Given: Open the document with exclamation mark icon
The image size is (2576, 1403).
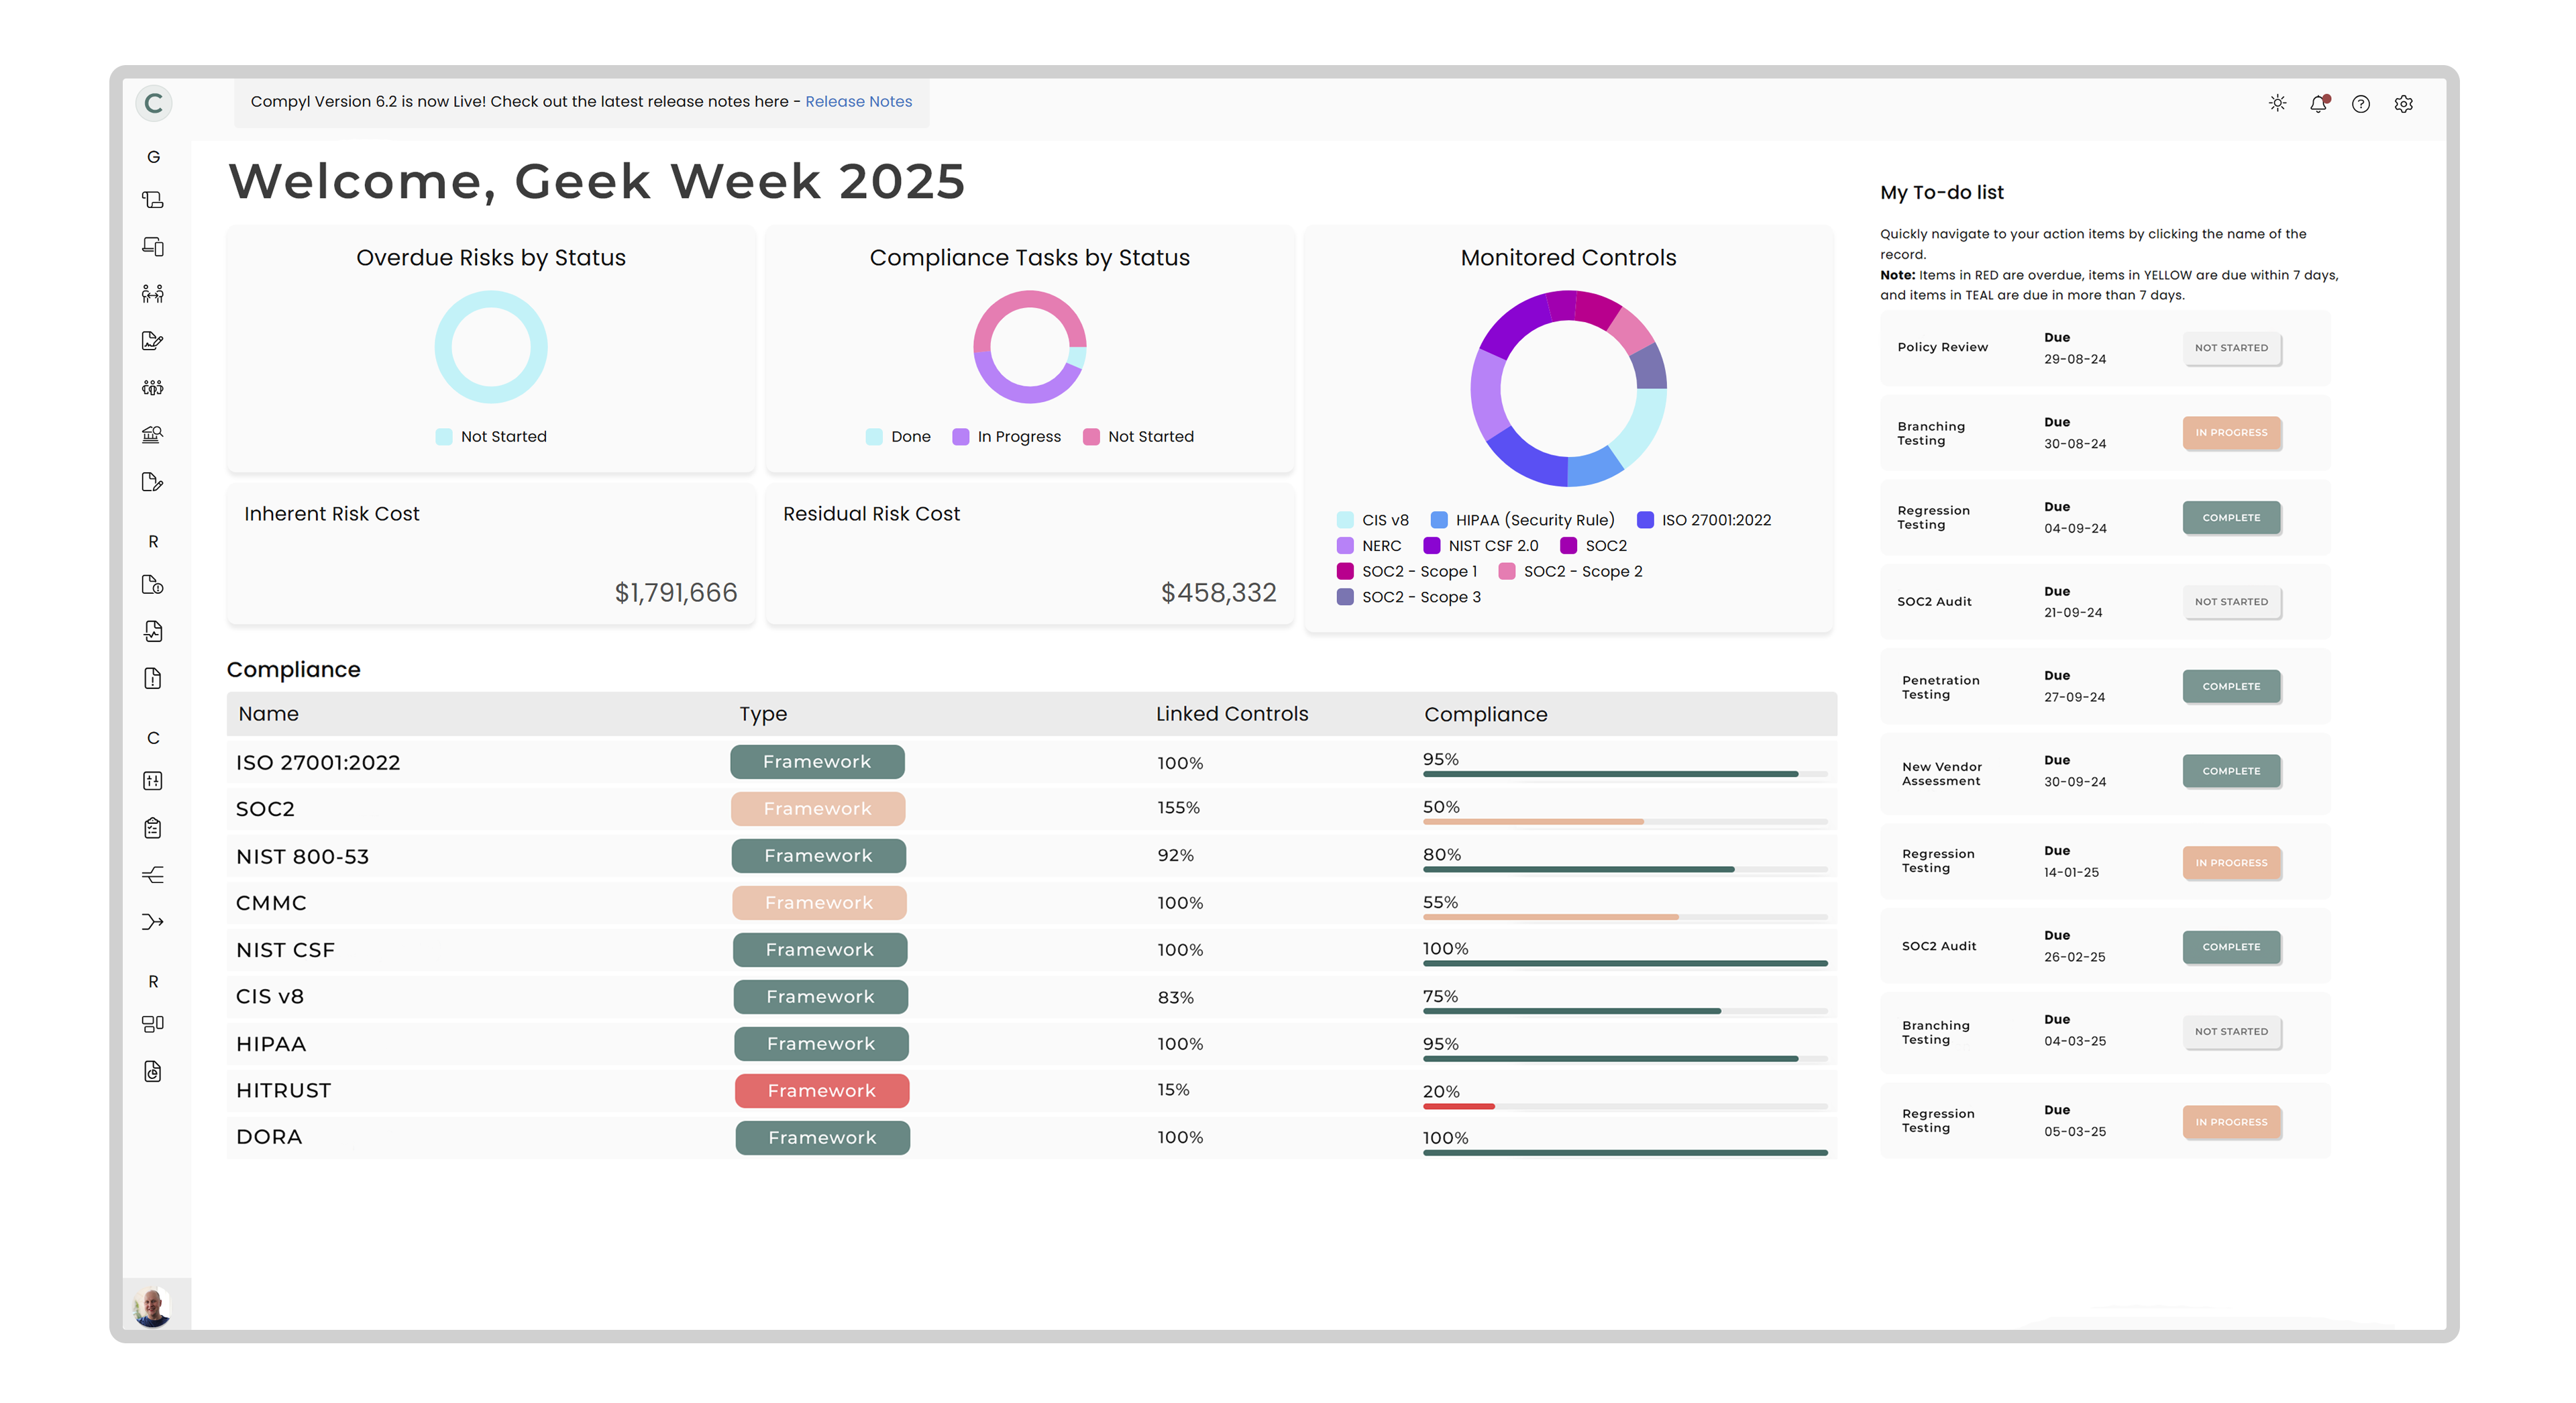Looking at the screenshot, I should pos(153,678).
